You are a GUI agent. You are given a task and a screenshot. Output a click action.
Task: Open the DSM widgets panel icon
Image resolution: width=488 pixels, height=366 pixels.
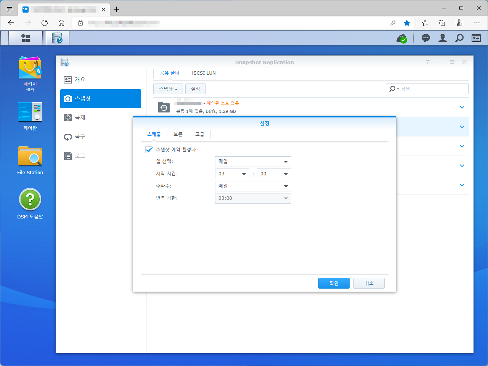point(476,38)
